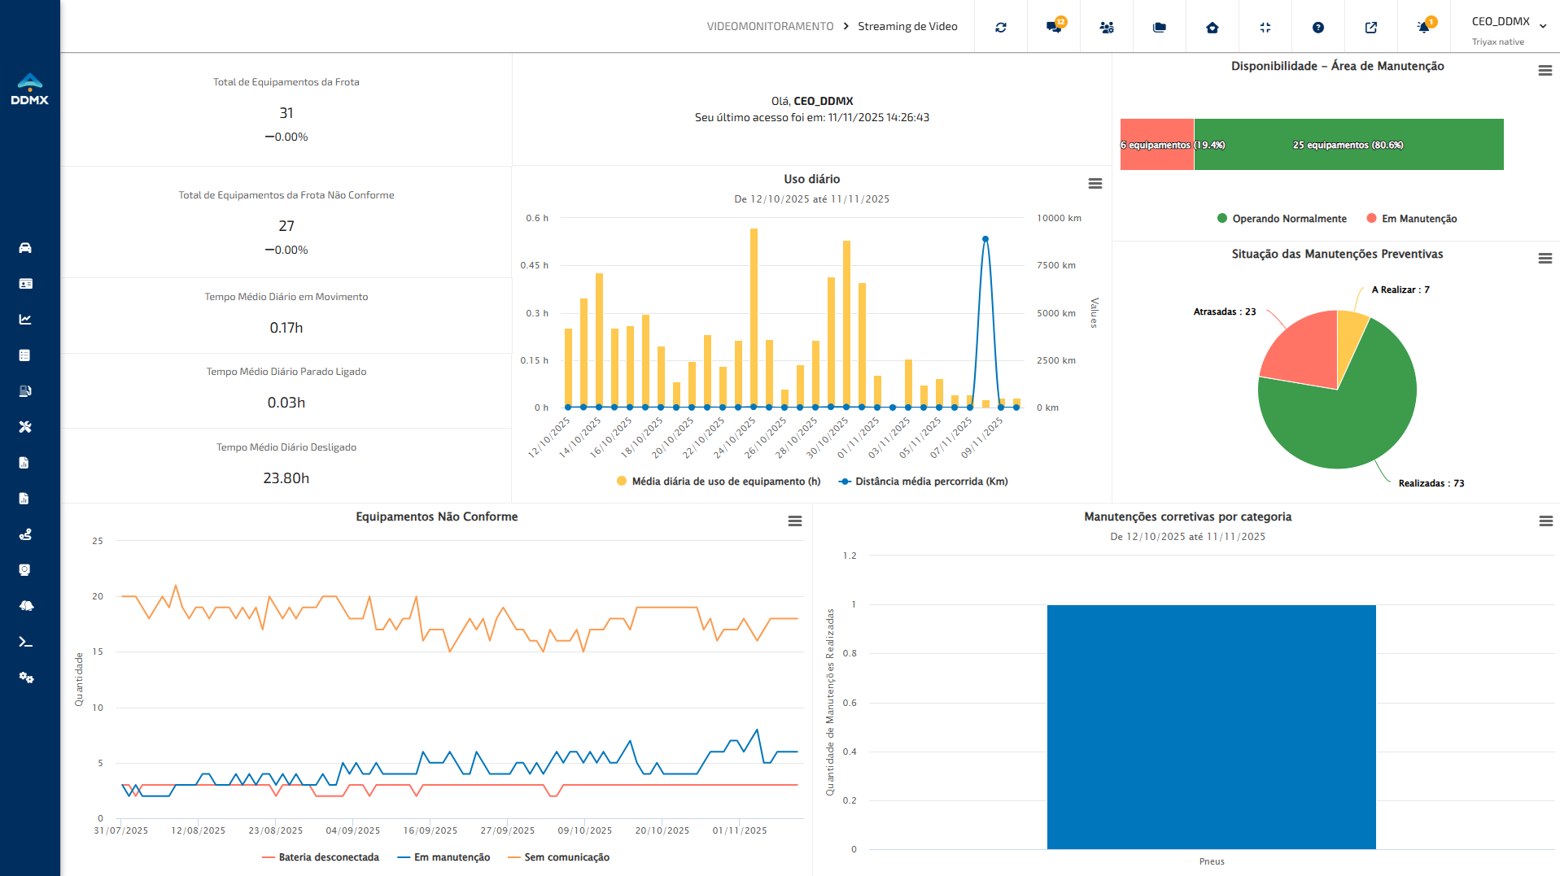1560x876 pixels.
Task: Open the route tracking sidebar icon
Action: click(25, 534)
